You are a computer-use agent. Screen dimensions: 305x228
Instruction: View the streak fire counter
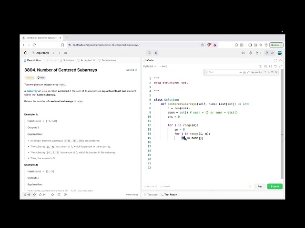(x=258, y=53)
